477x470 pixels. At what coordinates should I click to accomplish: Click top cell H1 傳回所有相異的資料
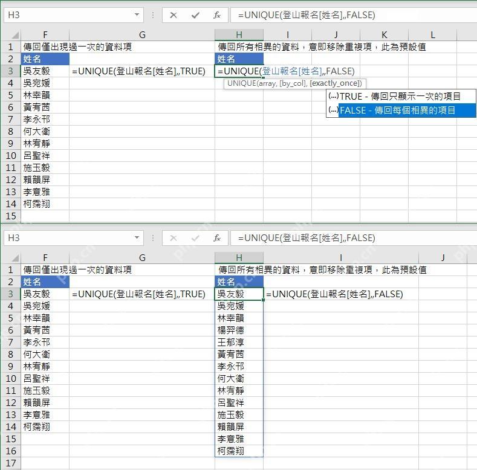coord(322,47)
